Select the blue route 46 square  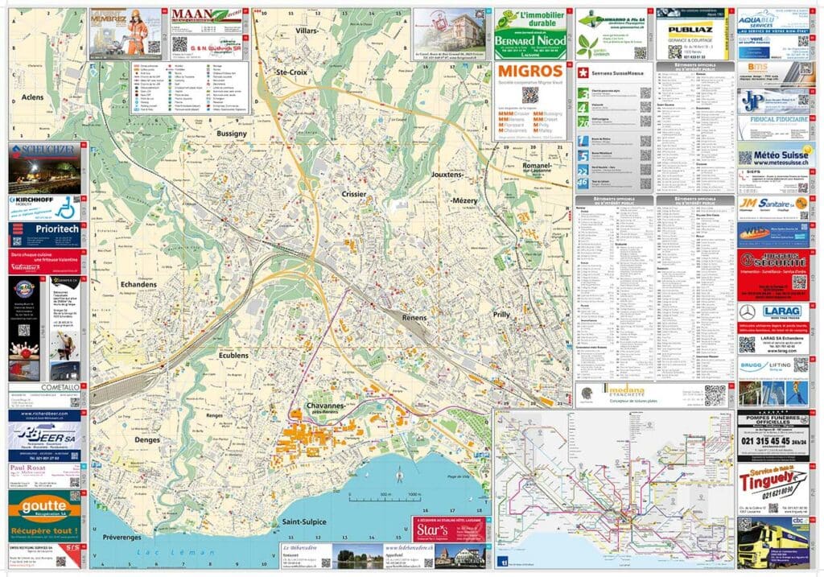tap(583, 183)
